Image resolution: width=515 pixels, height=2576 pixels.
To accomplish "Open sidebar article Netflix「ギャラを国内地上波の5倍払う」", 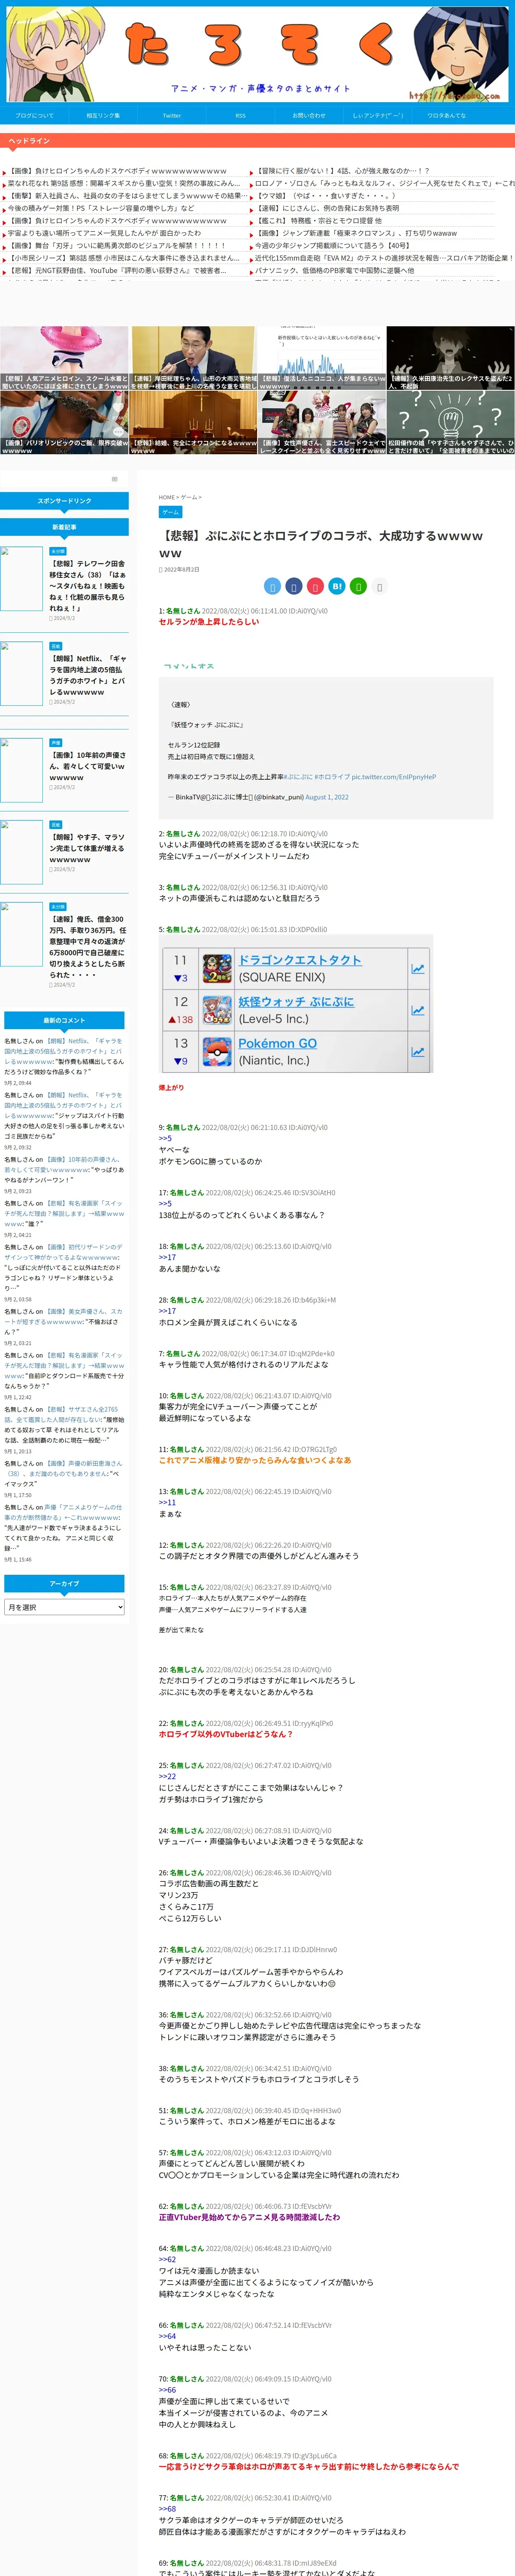I will [88, 675].
